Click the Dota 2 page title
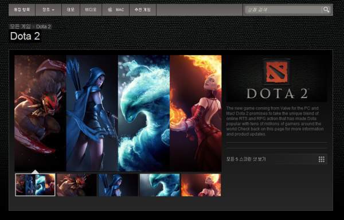344x220 pixels. tap(25, 36)
